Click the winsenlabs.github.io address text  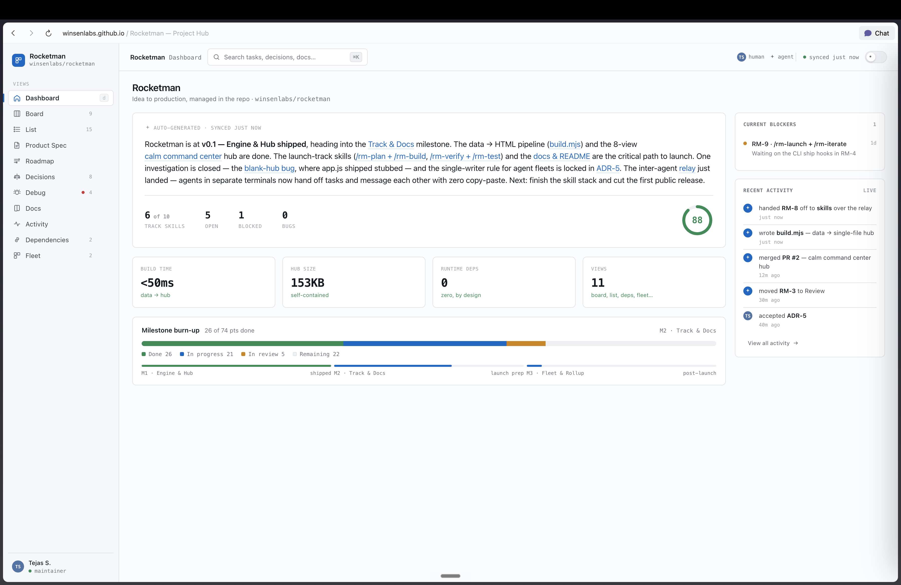click(x=94, y=33)
